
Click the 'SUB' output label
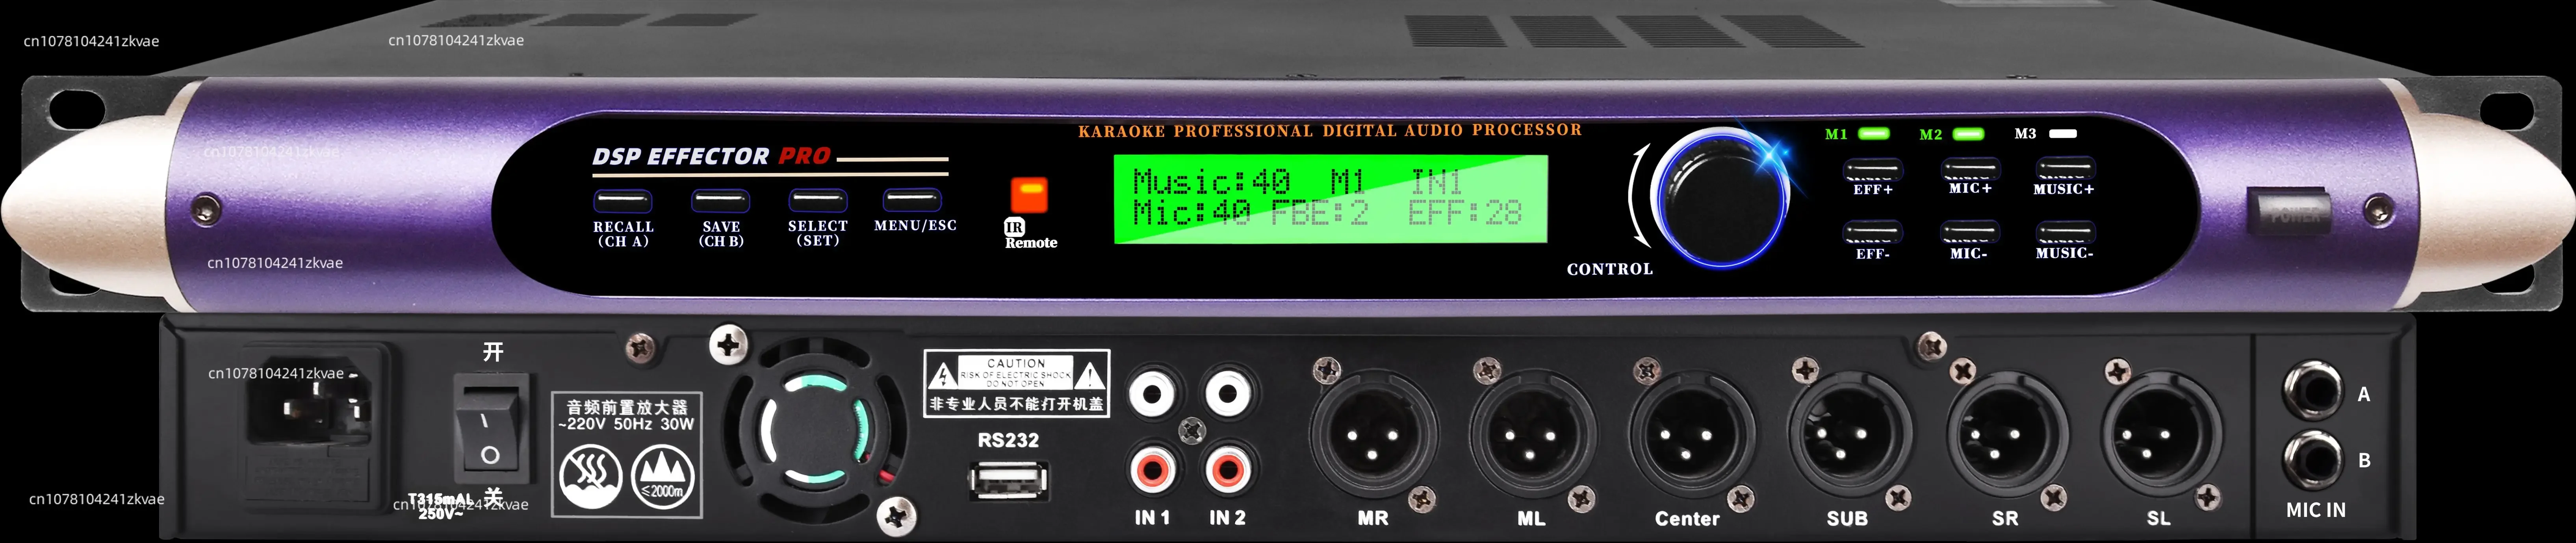pyautogui.click(x=1847, y=519)
